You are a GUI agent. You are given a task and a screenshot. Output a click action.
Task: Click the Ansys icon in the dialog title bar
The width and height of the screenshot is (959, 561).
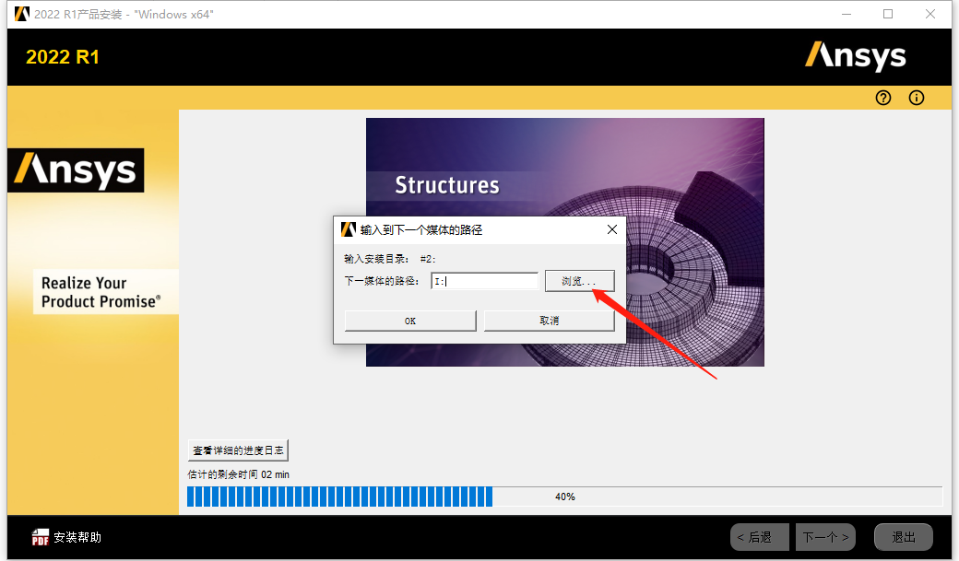348,229
